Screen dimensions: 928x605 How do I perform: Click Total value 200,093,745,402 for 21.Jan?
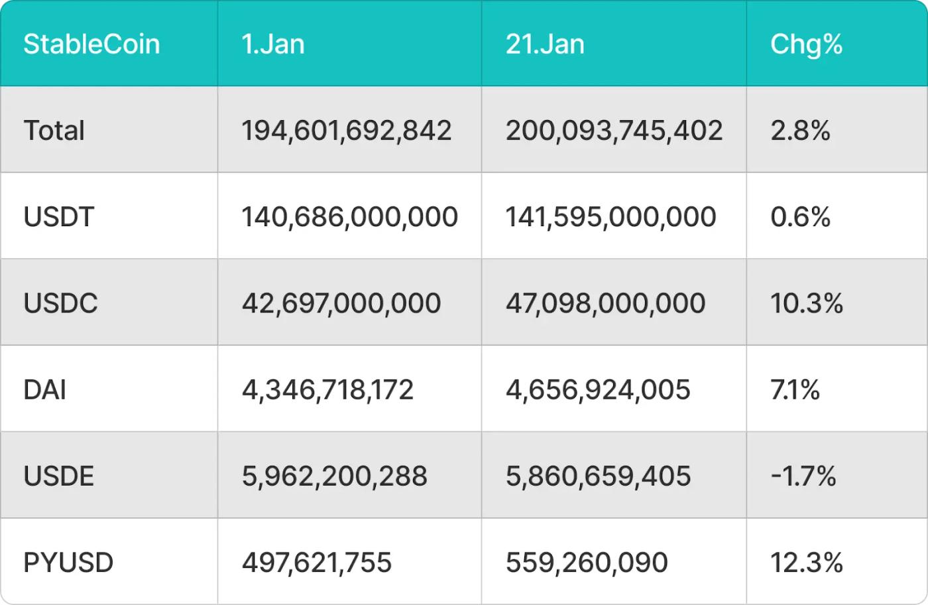tap(614, 131)
